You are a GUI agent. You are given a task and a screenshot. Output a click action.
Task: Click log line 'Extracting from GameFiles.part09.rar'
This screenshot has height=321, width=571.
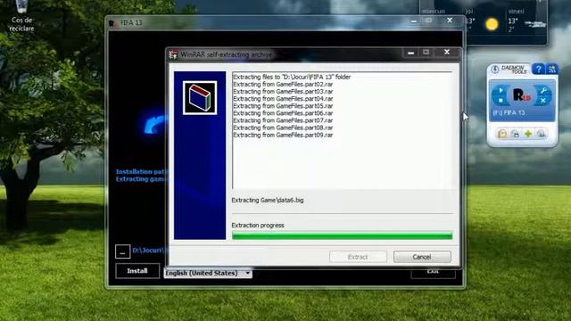pyautogui.click(x=283, y=135)
